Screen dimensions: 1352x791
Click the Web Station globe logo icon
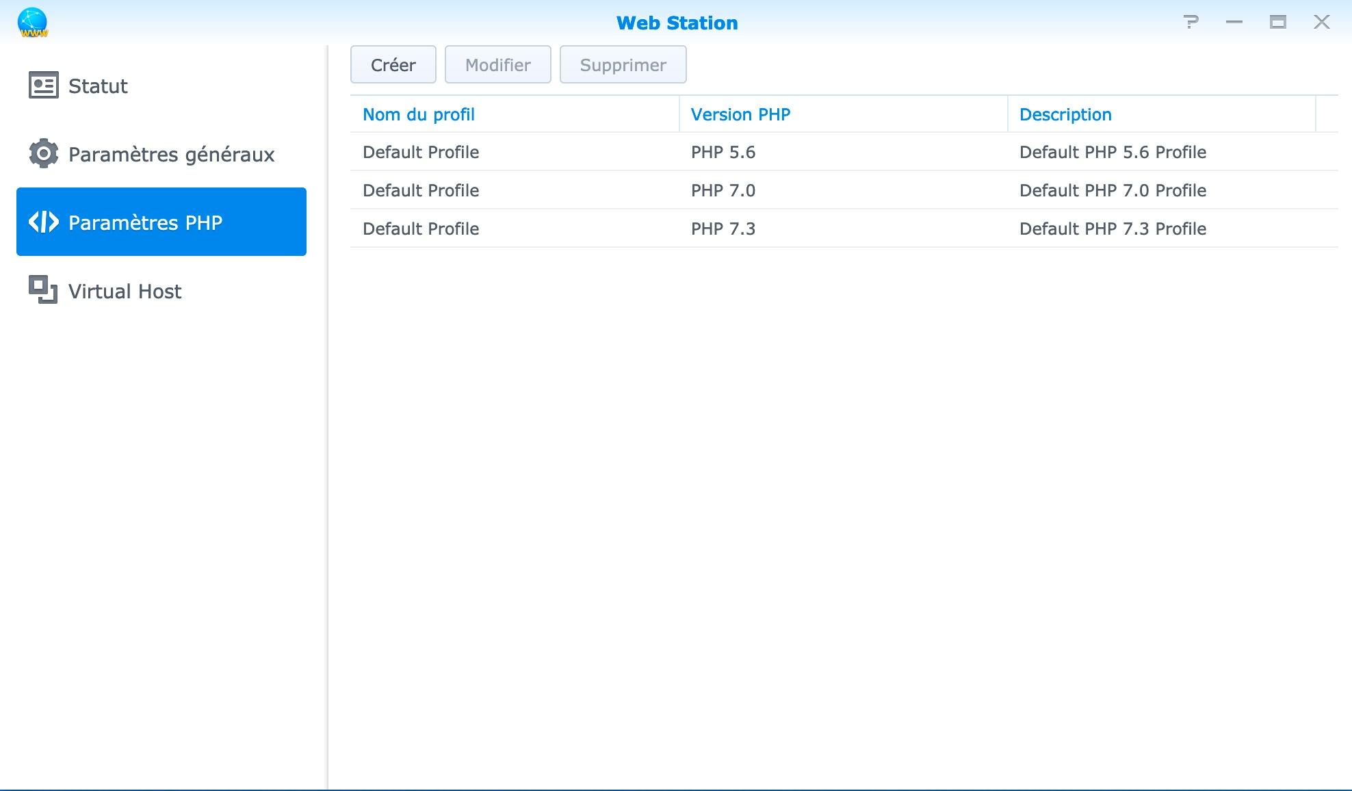(x=32, y=22)
